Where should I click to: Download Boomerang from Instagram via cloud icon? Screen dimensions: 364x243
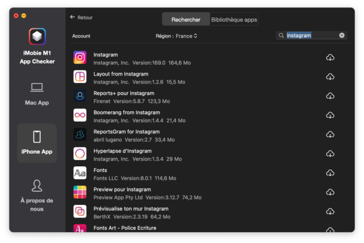click(330, 115)
